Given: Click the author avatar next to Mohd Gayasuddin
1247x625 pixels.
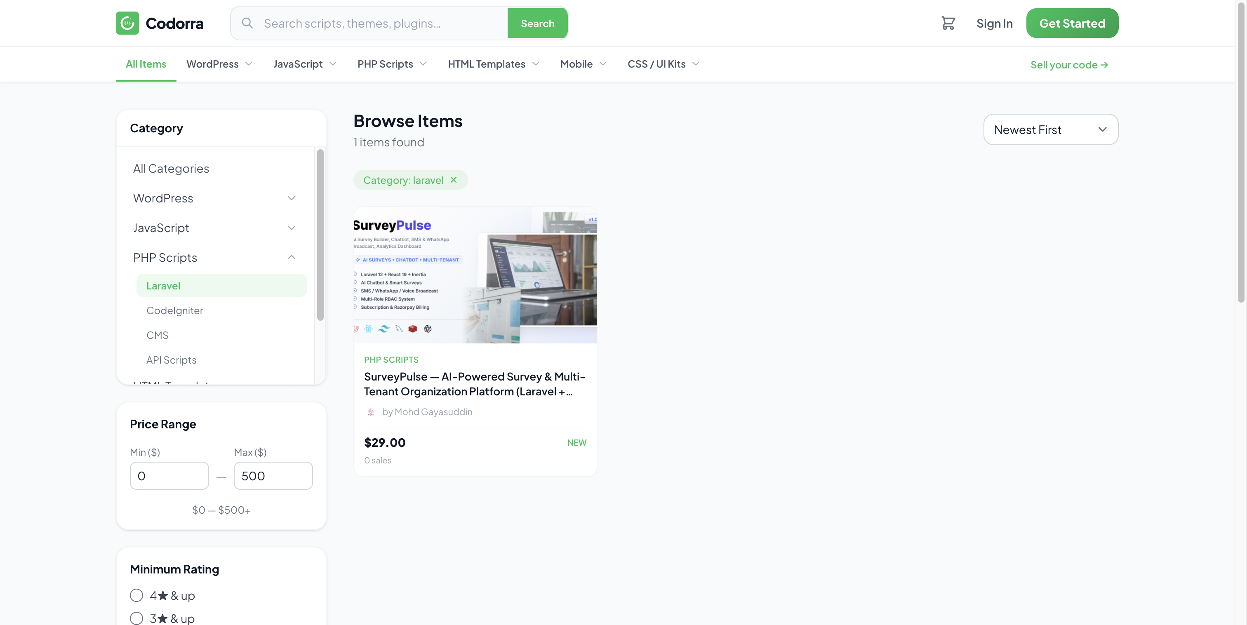Looking at the screenshot, I should point(371,412).
